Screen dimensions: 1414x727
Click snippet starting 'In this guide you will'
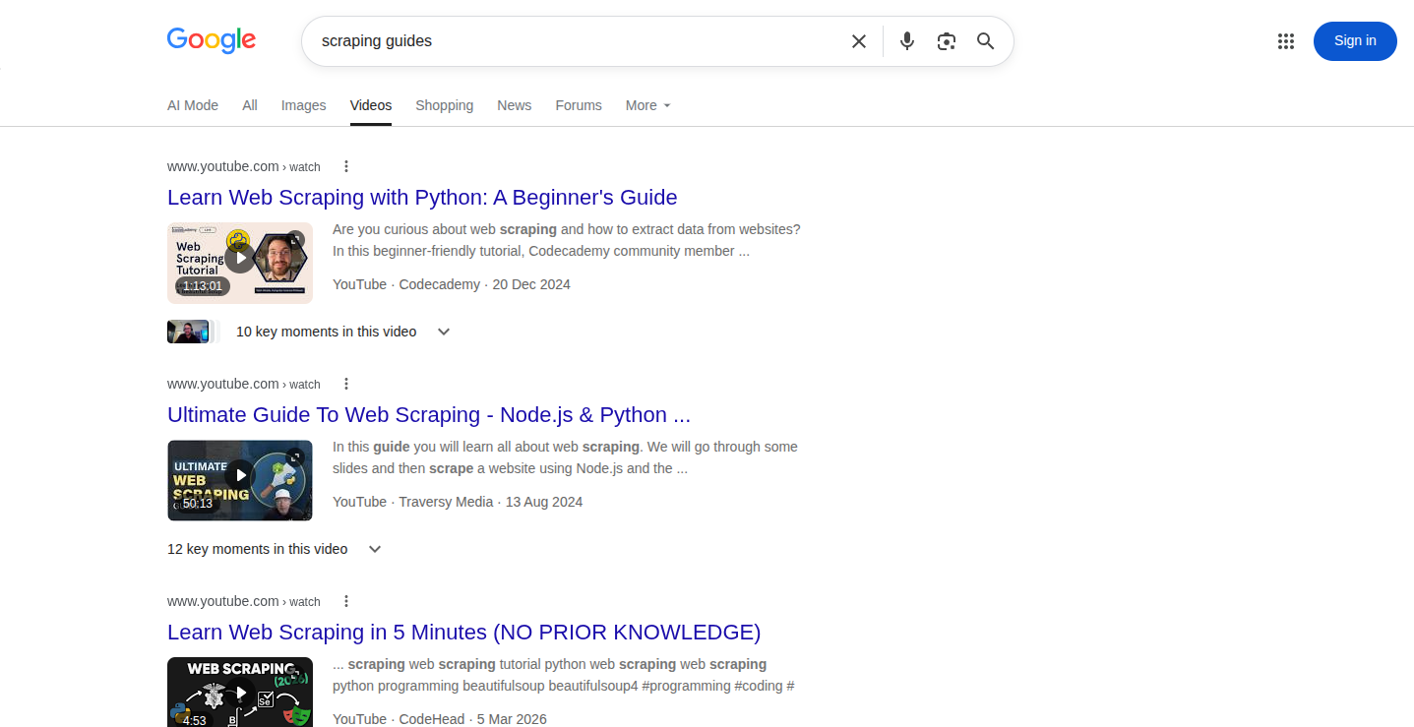(565, 457)
